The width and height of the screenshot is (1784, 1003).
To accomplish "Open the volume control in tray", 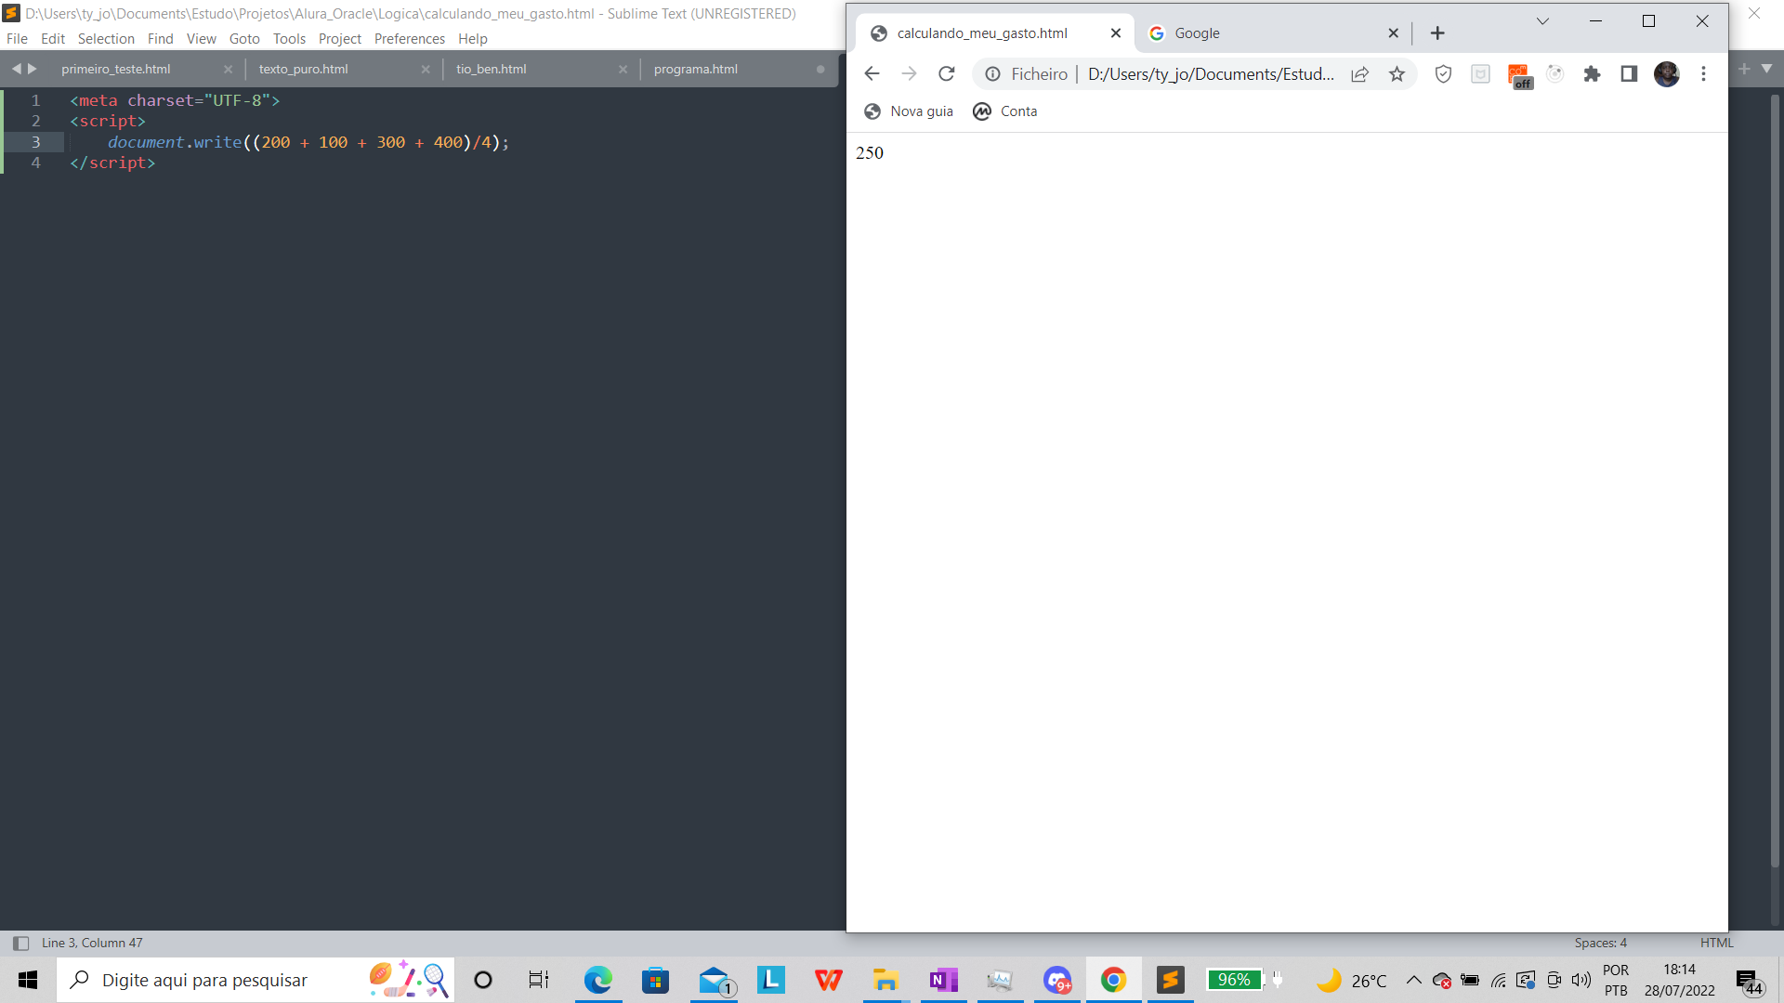I will (x=1581, y=980).
